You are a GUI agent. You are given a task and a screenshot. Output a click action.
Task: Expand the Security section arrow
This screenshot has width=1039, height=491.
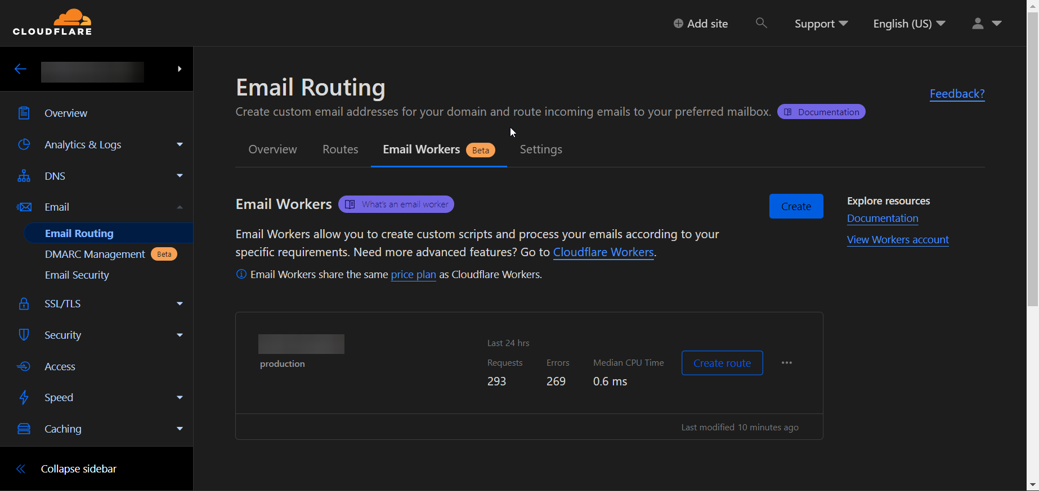[x=180, y=335]
